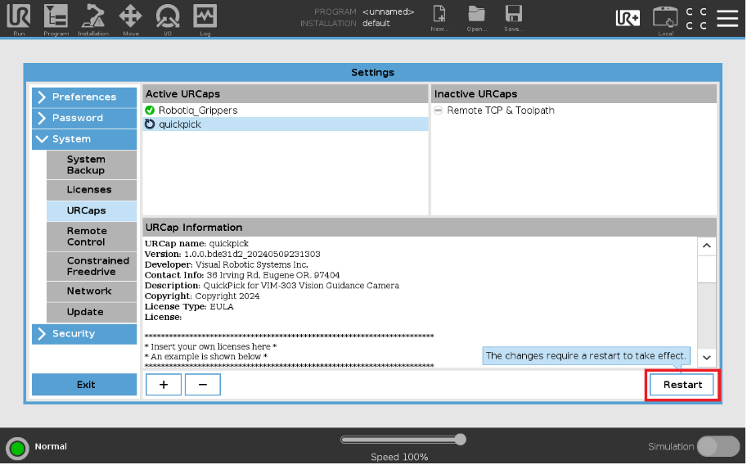Click the Developer line in URCap Information
Screen dimensions: 747x465
tap(227, 264)
